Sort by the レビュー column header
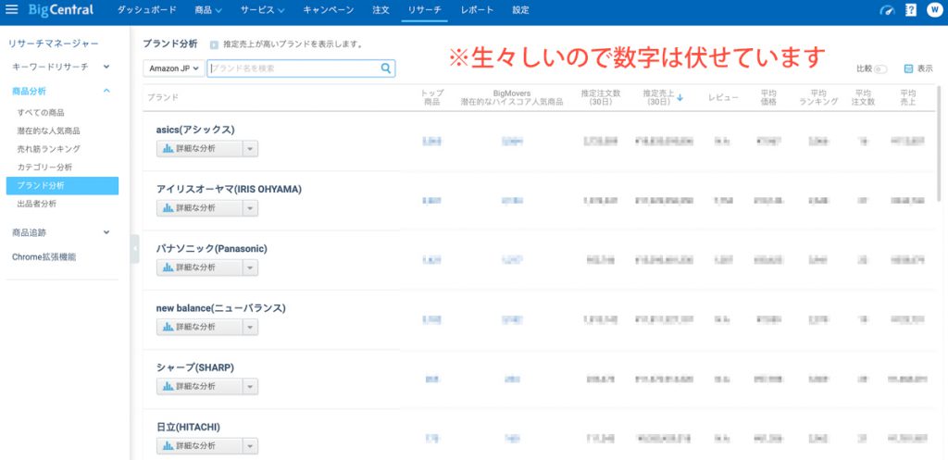948x460 pixels. click(x=723, y=97)
